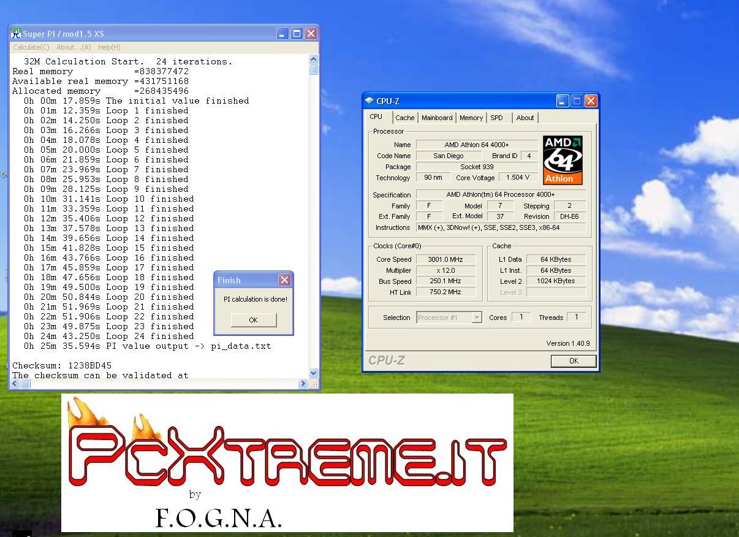Click the Threads value field
The height and width of the screenshot is (537, 739).
pos(576,317)
